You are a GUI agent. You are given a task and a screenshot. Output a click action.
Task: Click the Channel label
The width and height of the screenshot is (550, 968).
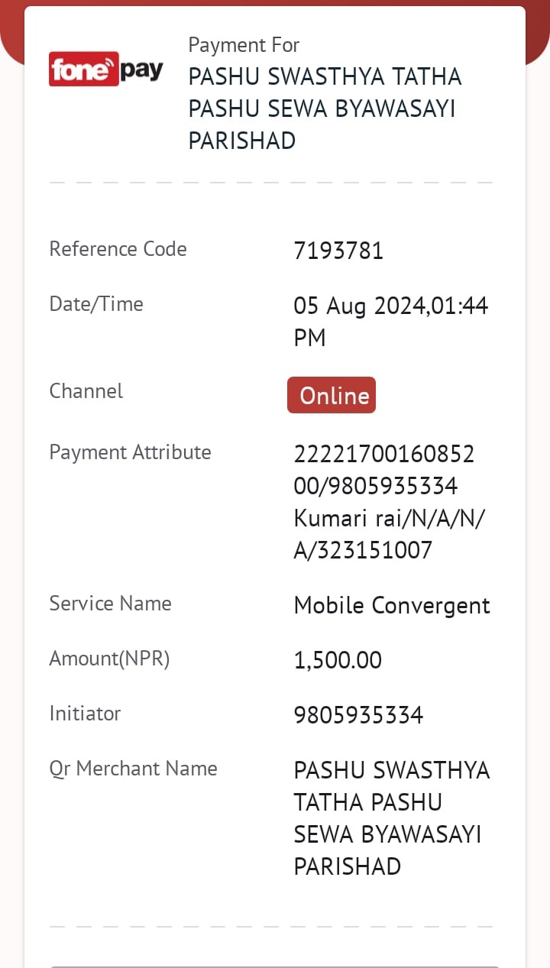pyautogui.click(x=86, y=391)
